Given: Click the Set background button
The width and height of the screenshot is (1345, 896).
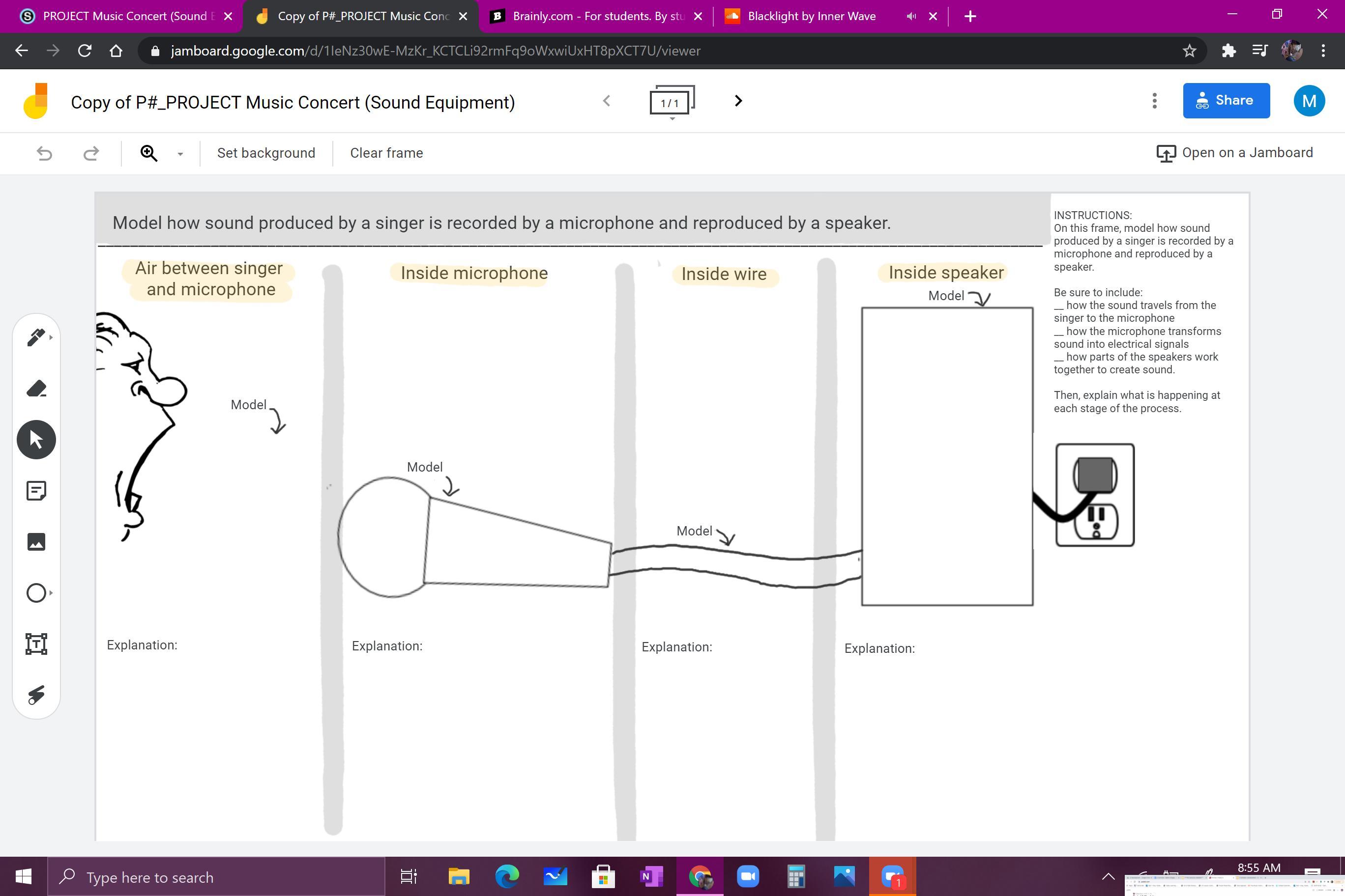Looking at the screenshot, I should tap(266, 153).
